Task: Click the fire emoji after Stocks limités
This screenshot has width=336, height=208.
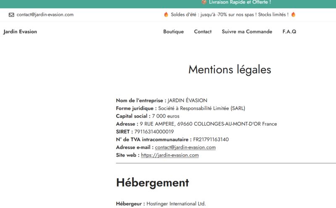Action: (x=293, y=14)
